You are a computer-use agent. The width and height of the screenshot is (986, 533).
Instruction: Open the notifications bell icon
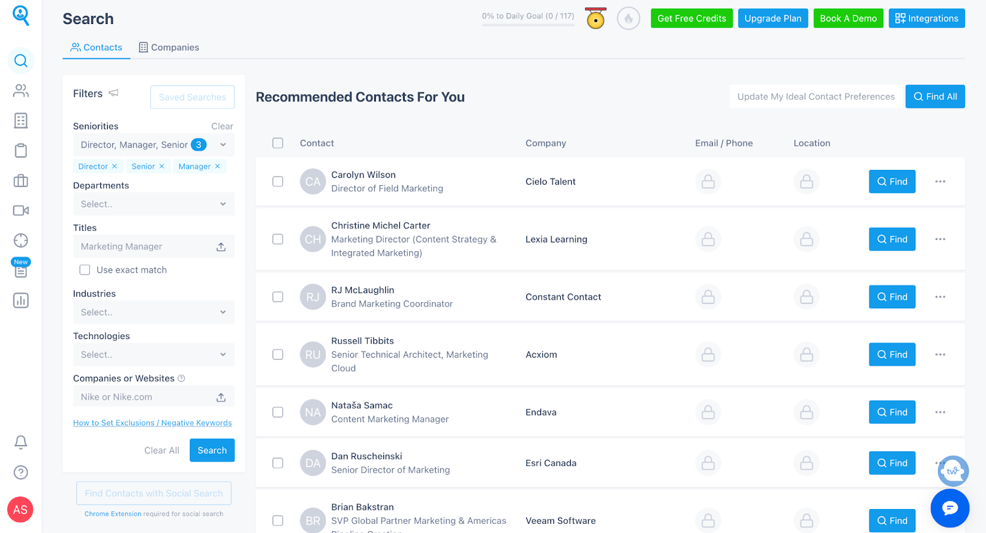tap(21, 442)
